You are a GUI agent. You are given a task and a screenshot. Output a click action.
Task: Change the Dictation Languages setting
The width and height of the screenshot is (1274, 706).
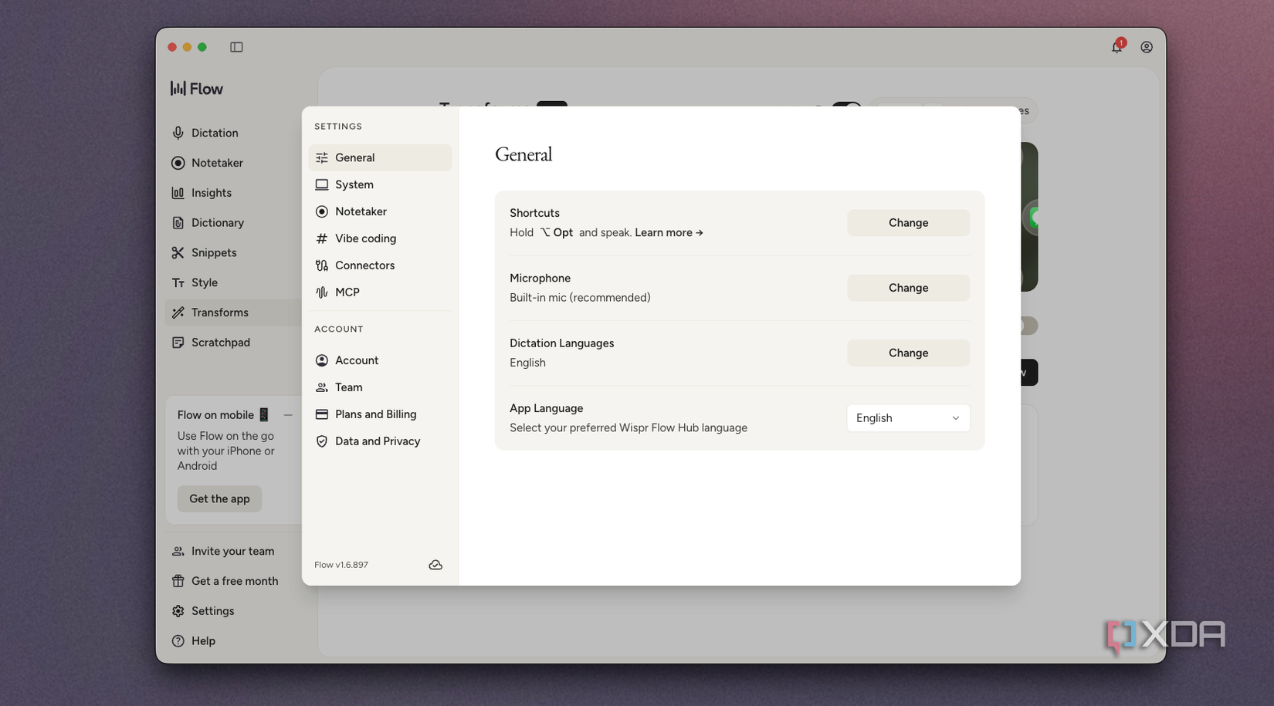coord(908,353)
